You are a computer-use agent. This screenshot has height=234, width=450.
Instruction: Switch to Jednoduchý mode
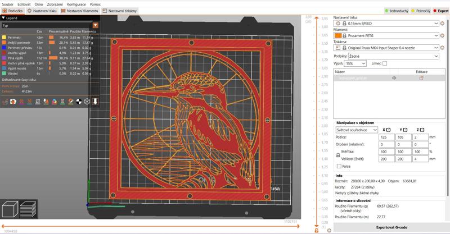click(397, 11)
